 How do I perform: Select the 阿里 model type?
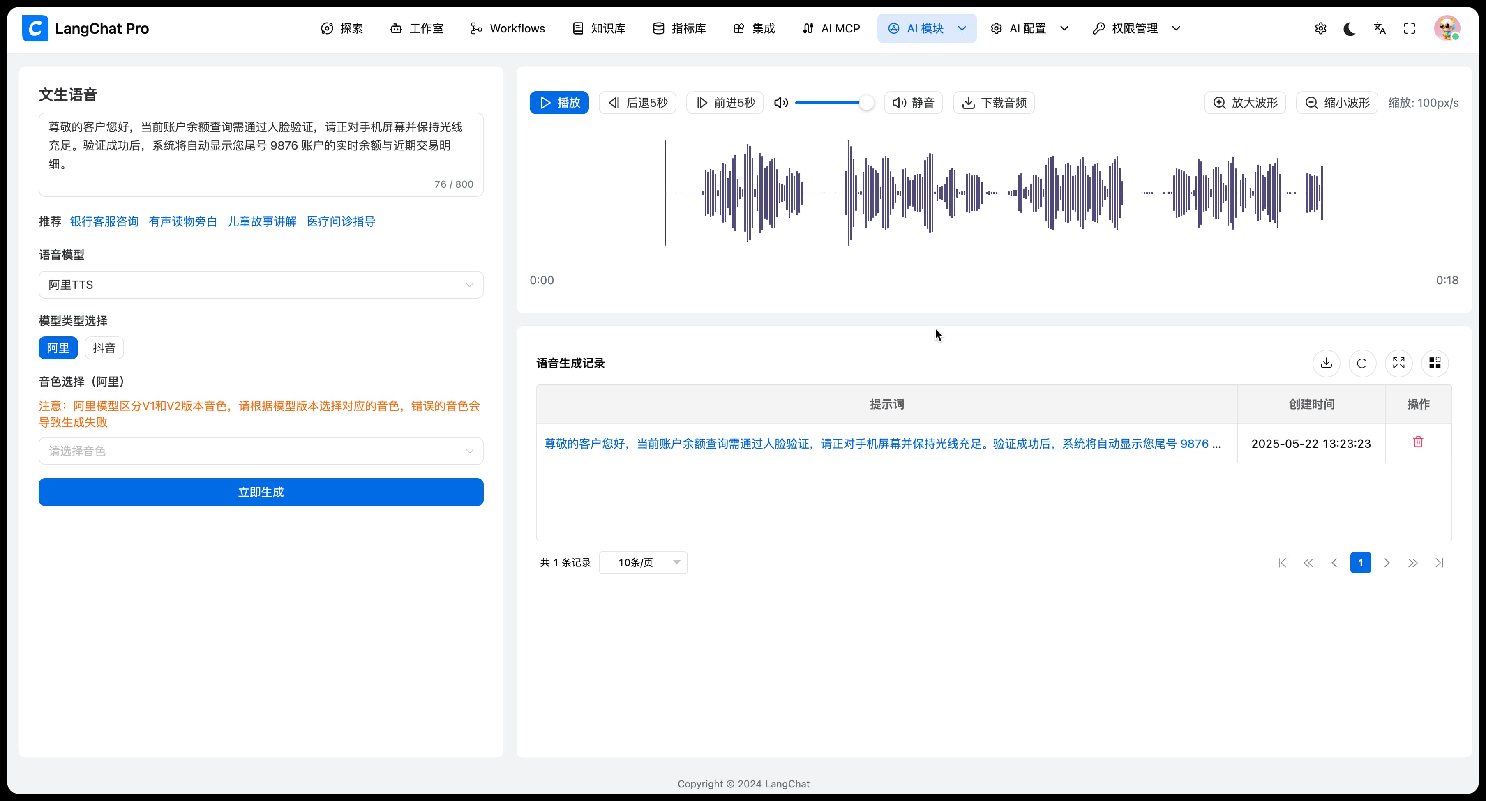pos(58,348)
